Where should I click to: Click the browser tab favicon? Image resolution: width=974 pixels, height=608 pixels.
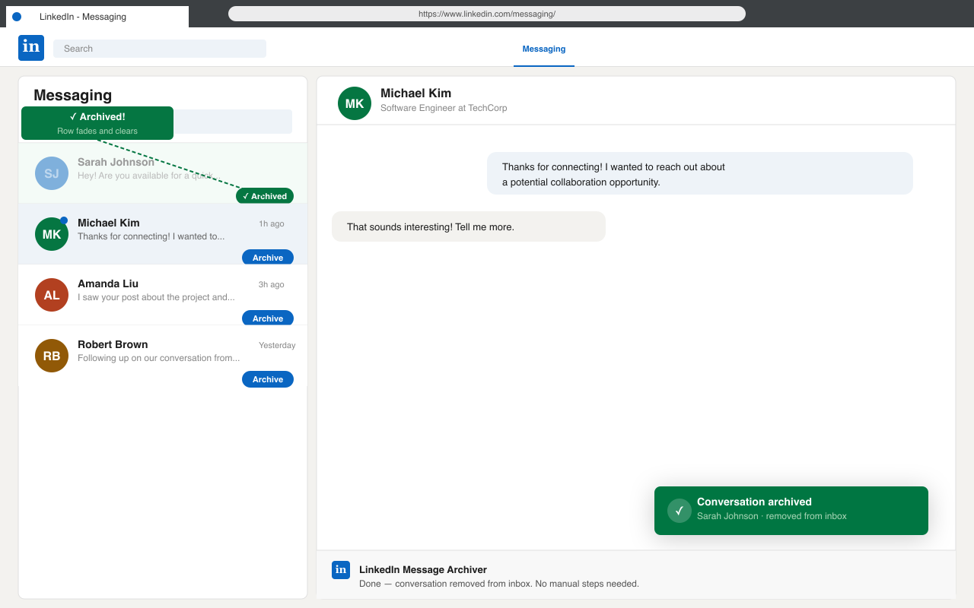[x=17, y=17]
